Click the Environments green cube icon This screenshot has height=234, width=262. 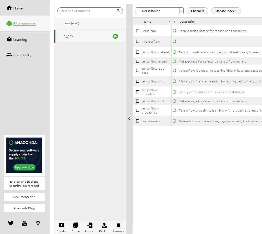click(9, 23)
